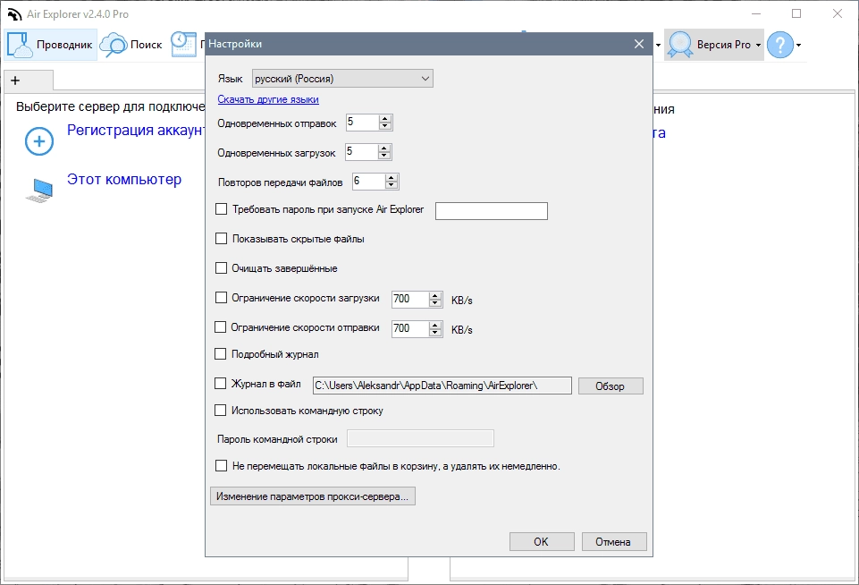Expand the help menu dropdown arrow
The image size is (859, 585).
799,45
